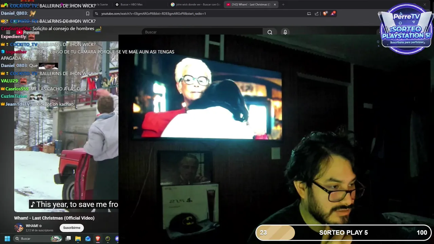This screenshot has height=244, width=434.
Task: Click the YouTube Premium logo
Action: coord(28,33)
